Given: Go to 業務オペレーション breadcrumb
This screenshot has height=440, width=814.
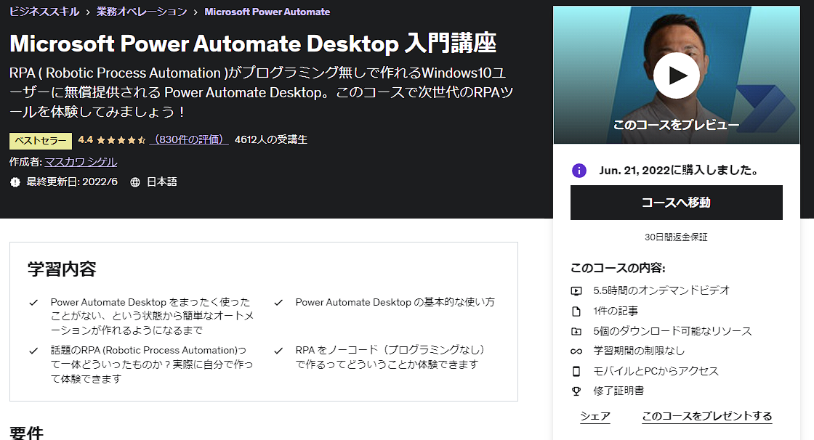Looking at the screenshot, I should (x=142, y=12).
